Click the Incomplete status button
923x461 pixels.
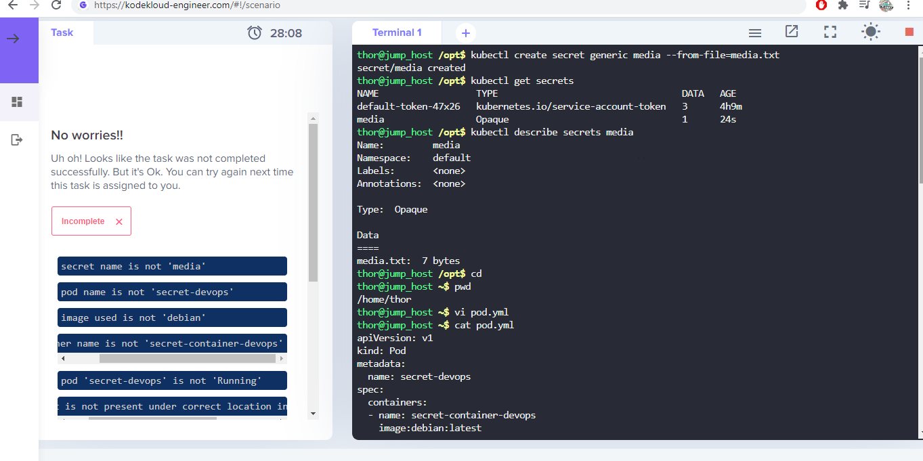91,221
